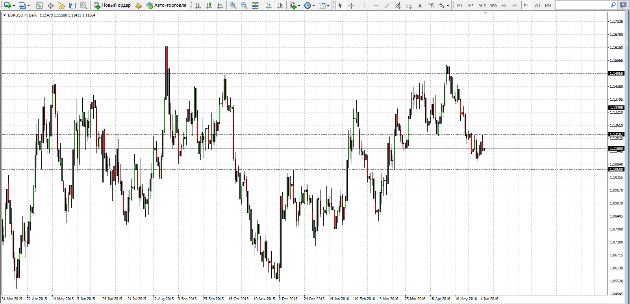
Task: Toggle the Авто-торговля auto-trading button
Action: coord(166,6)
